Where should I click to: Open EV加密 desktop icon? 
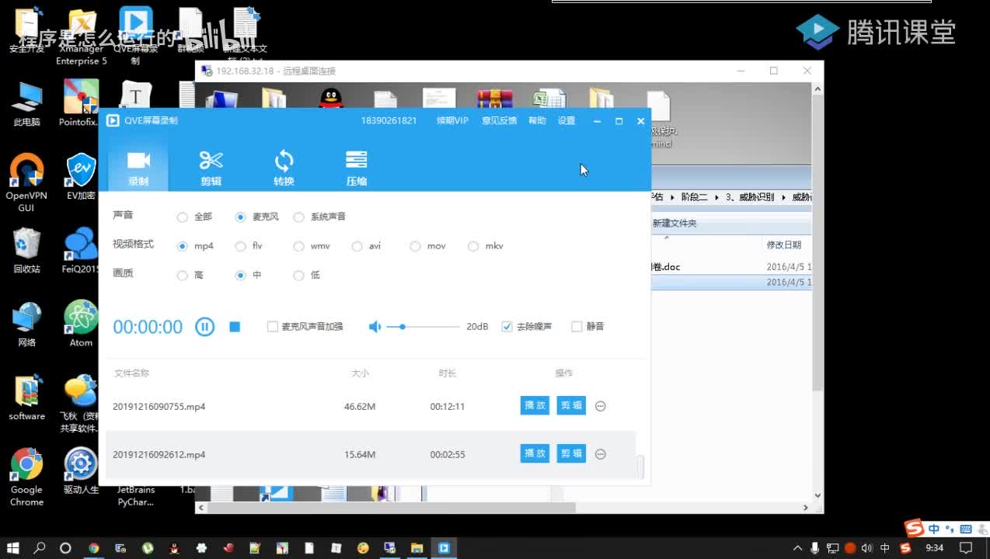click(x=81, y=177)
